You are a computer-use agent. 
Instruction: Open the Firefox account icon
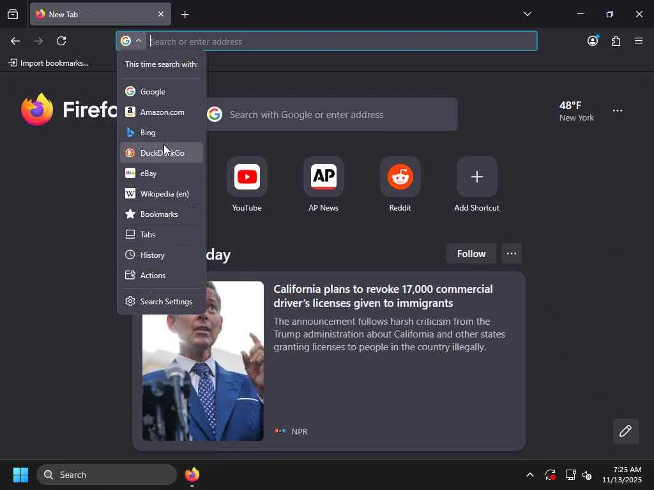(593, 41)
